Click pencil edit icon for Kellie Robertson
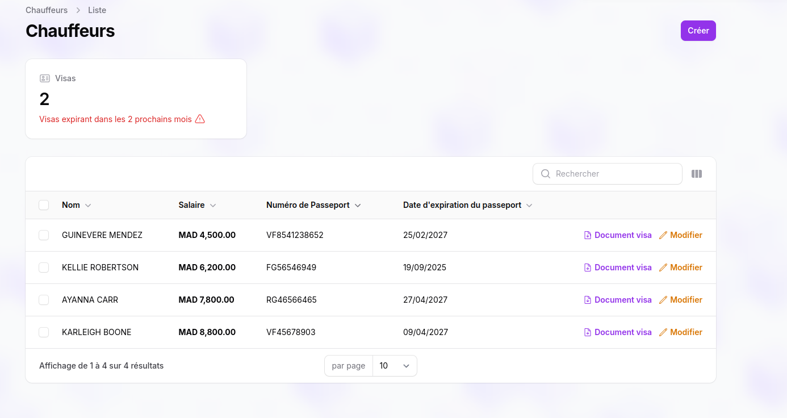 click(x=663, y=267)
